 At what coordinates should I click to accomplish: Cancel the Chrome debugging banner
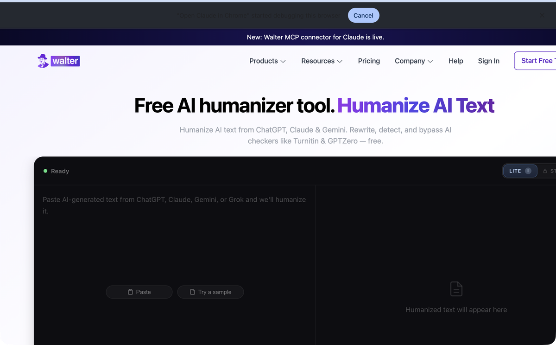click(x=363, y=15)
